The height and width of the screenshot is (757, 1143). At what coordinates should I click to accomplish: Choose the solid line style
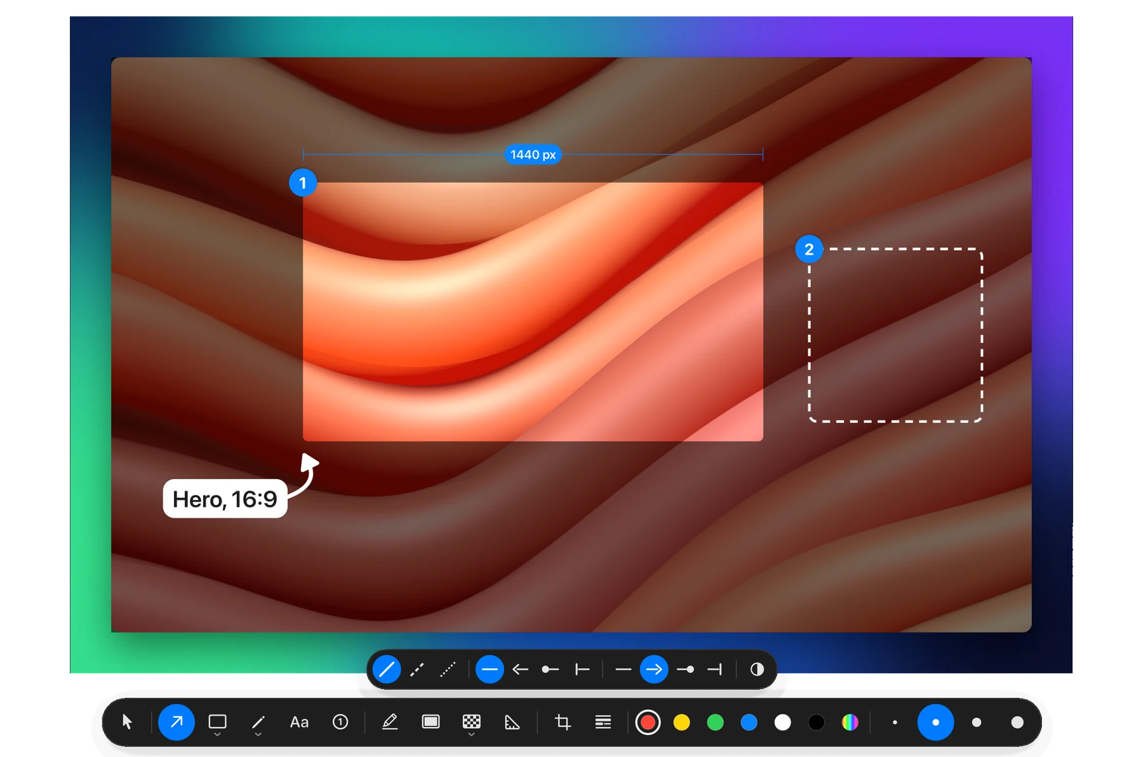click(x=386, y=669)
